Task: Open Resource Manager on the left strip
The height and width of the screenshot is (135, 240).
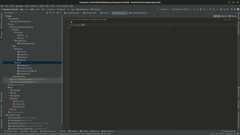Action: pyautogui.click(x=1, y=20)
